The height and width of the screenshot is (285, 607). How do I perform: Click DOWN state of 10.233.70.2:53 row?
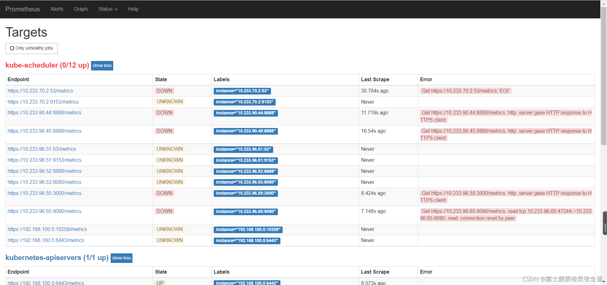pyautogui.click(x=164, y=91)
